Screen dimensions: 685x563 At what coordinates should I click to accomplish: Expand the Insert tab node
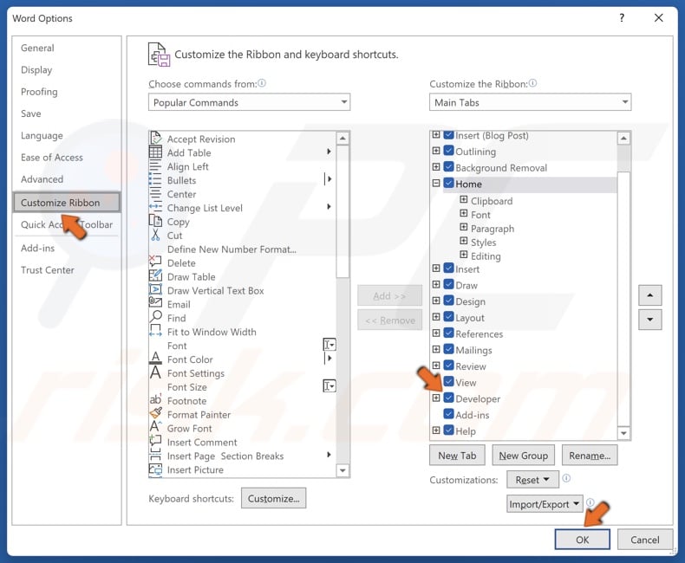click(436, 269)
